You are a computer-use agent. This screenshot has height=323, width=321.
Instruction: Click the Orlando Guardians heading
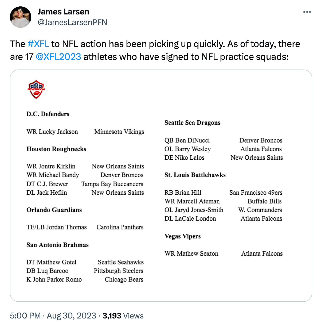tap(54, 210)
